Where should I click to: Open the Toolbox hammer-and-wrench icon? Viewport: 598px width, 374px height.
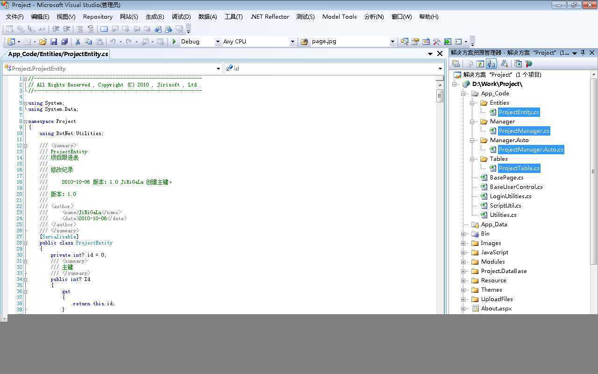(437, 42)
